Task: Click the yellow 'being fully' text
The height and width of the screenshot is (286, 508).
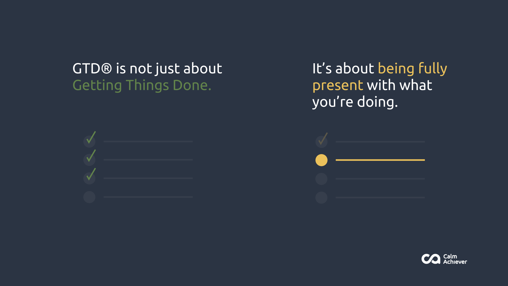Action: point(412,69)
